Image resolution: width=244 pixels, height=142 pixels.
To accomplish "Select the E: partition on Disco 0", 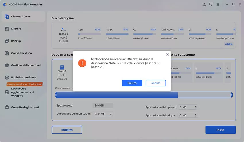I will (x=226, y=34).
